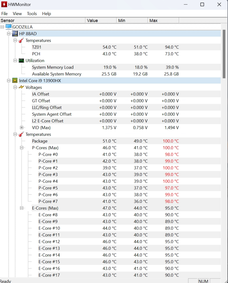Select the IA Offset row
This screenshot has width=228, height=283.
126,94
